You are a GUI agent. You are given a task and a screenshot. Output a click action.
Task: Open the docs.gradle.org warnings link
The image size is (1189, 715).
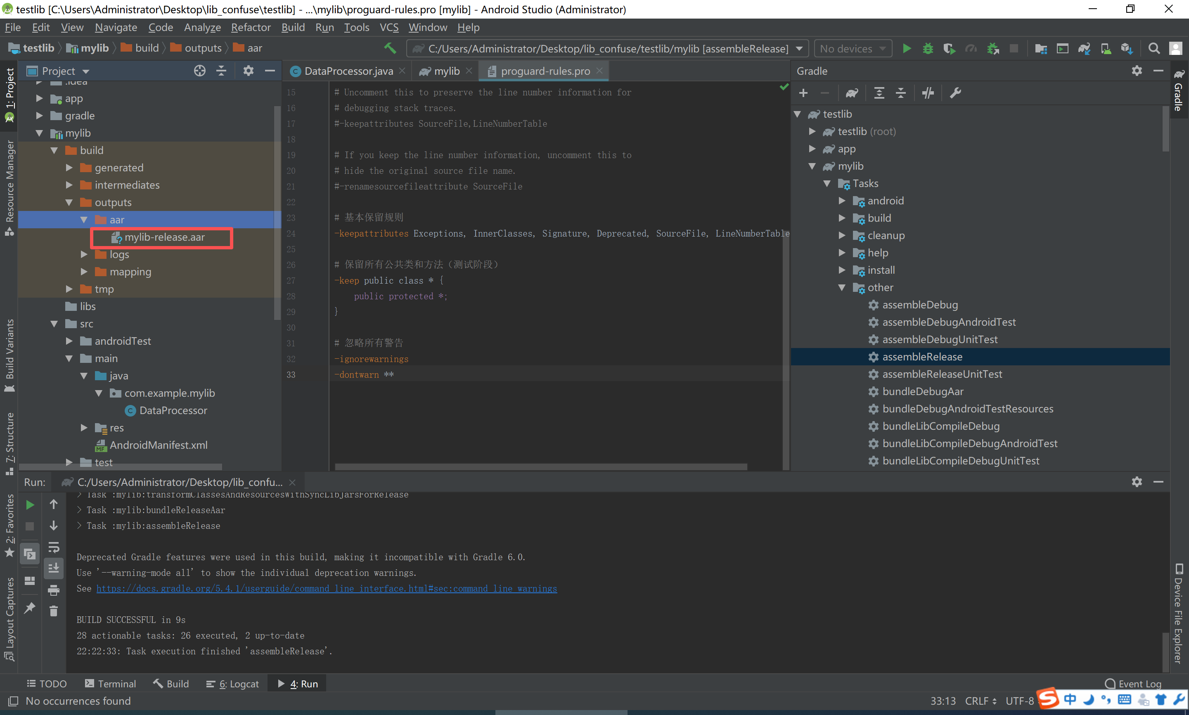(x=326, y=588)
